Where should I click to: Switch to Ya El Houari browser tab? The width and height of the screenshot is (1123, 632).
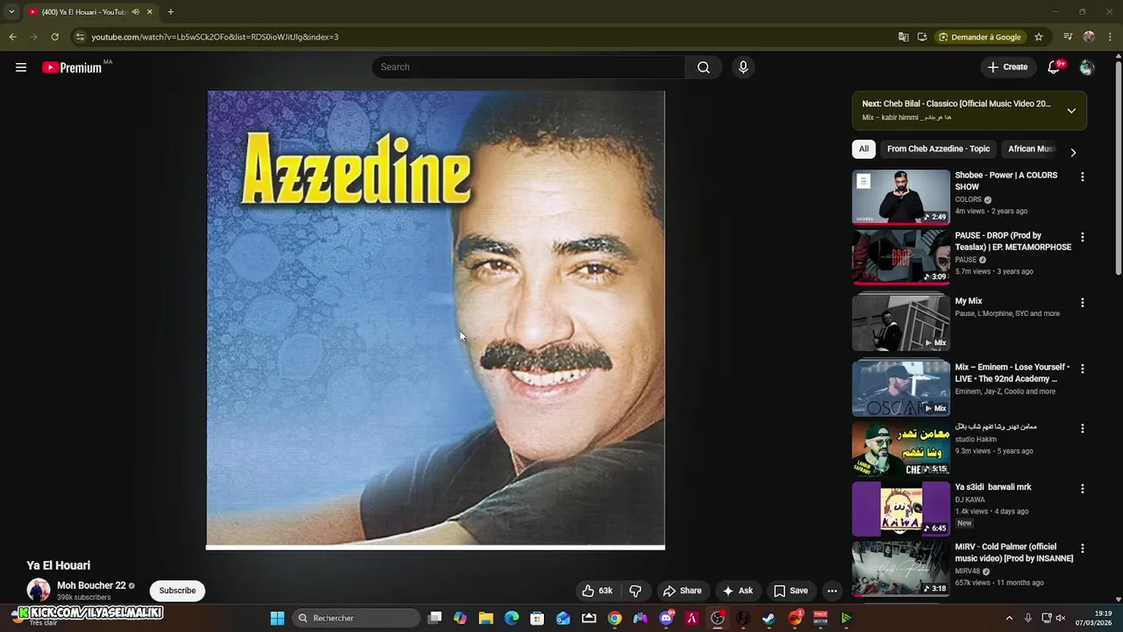pyautogui.click(x=83, y=12)
